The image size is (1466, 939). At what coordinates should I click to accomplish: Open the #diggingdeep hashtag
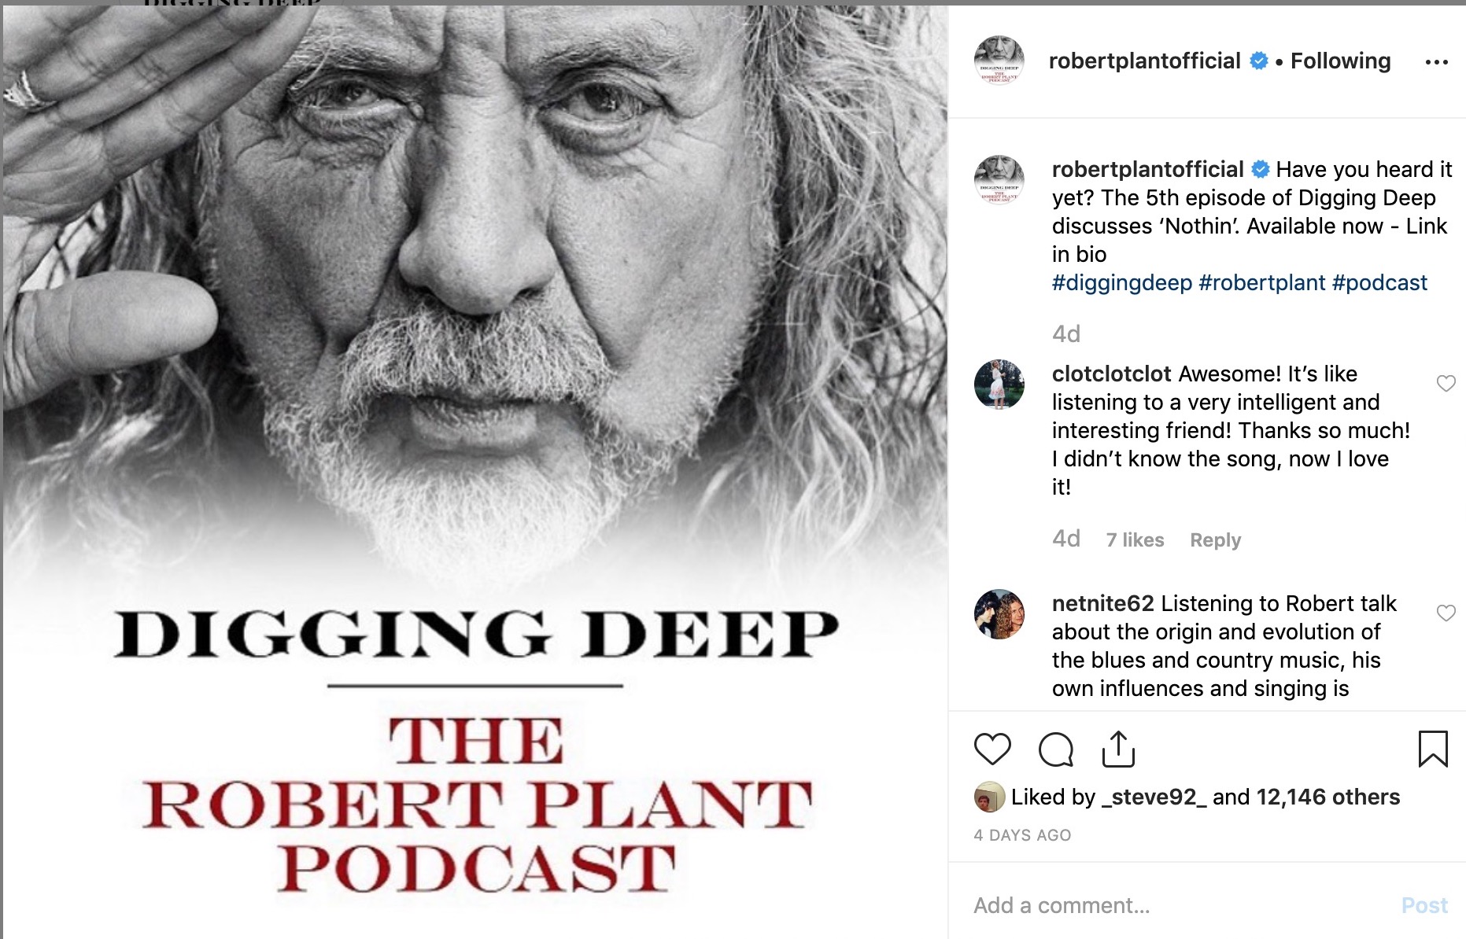click(1122, 283)
